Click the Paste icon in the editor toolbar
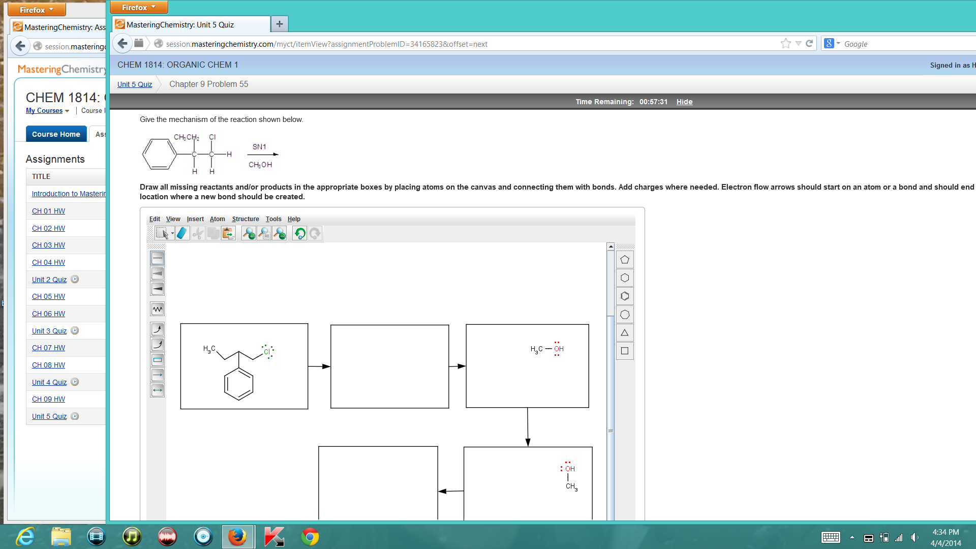The image size is (976, 549). [x=228, y=233]
